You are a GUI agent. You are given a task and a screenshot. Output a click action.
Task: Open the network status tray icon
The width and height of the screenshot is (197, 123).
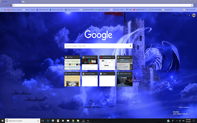(x=180, y=121)
